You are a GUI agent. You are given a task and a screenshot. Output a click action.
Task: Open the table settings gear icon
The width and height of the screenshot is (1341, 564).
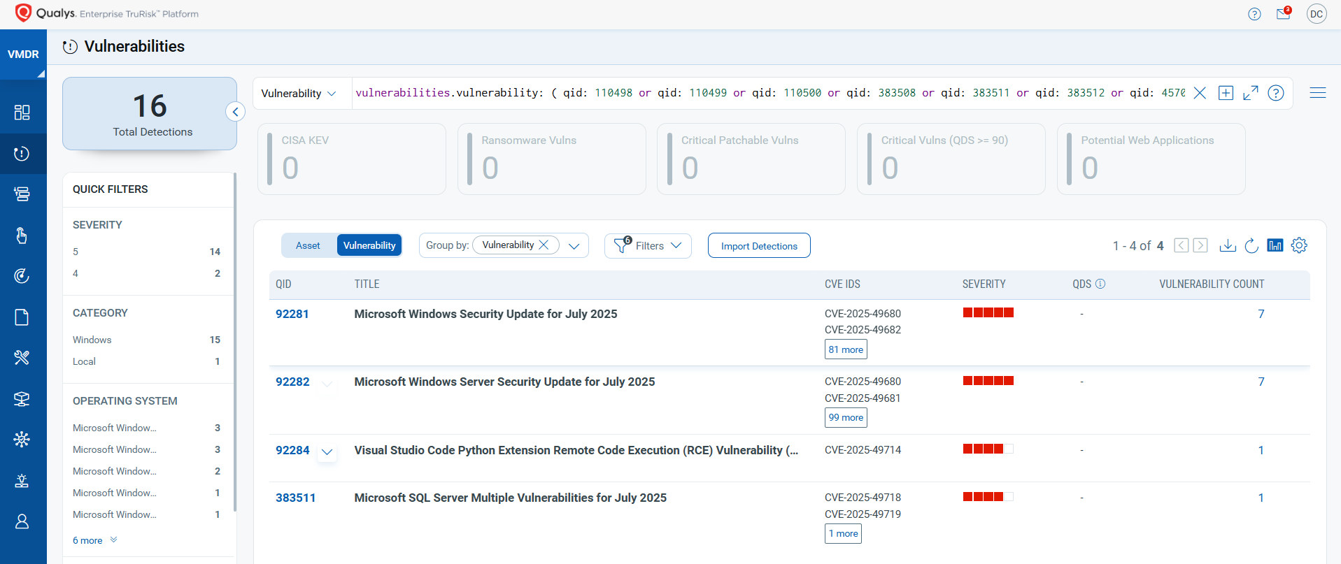tap(1299, 245)
